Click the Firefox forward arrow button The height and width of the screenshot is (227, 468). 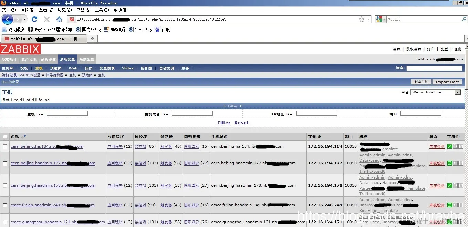pyautogui.click(x=18, y=19)
